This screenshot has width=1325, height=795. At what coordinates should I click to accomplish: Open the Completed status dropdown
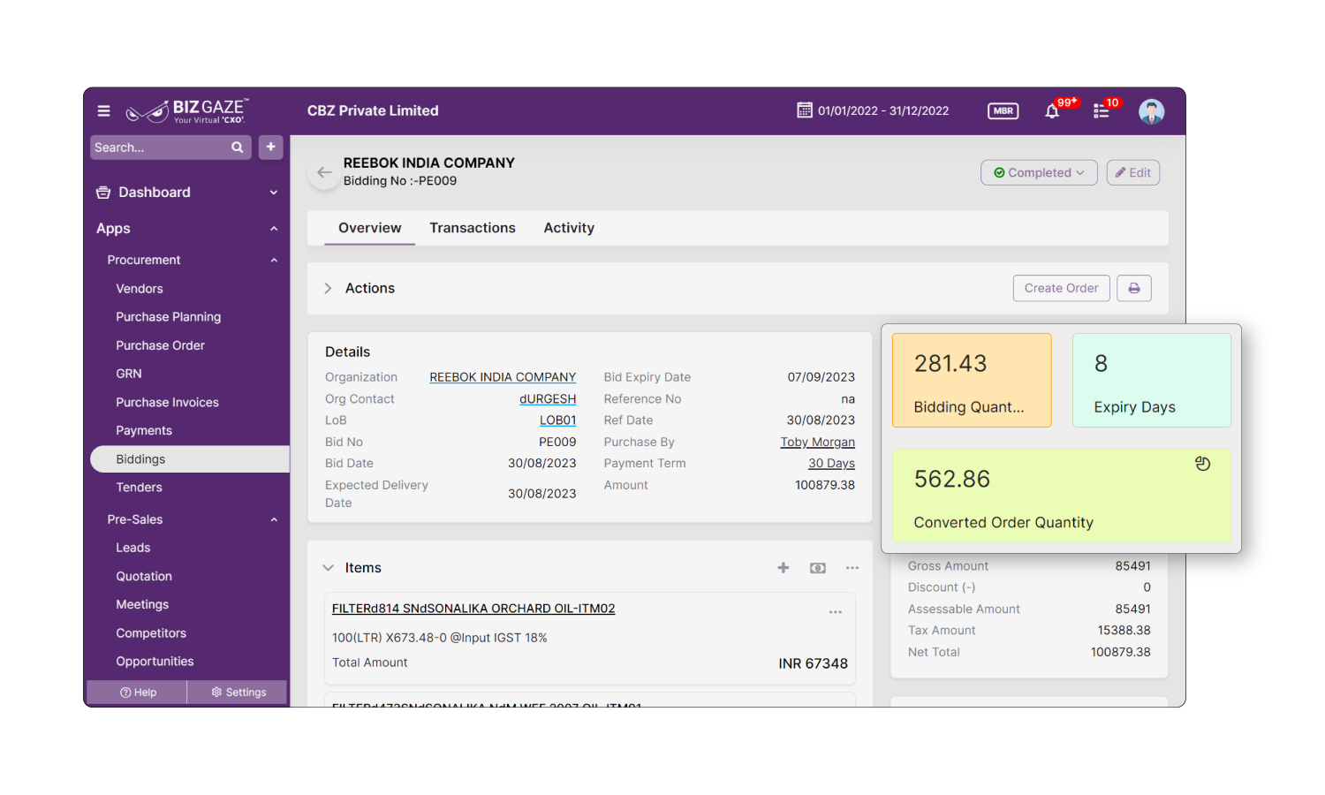pyautogui.click(x=1039, y=173)
